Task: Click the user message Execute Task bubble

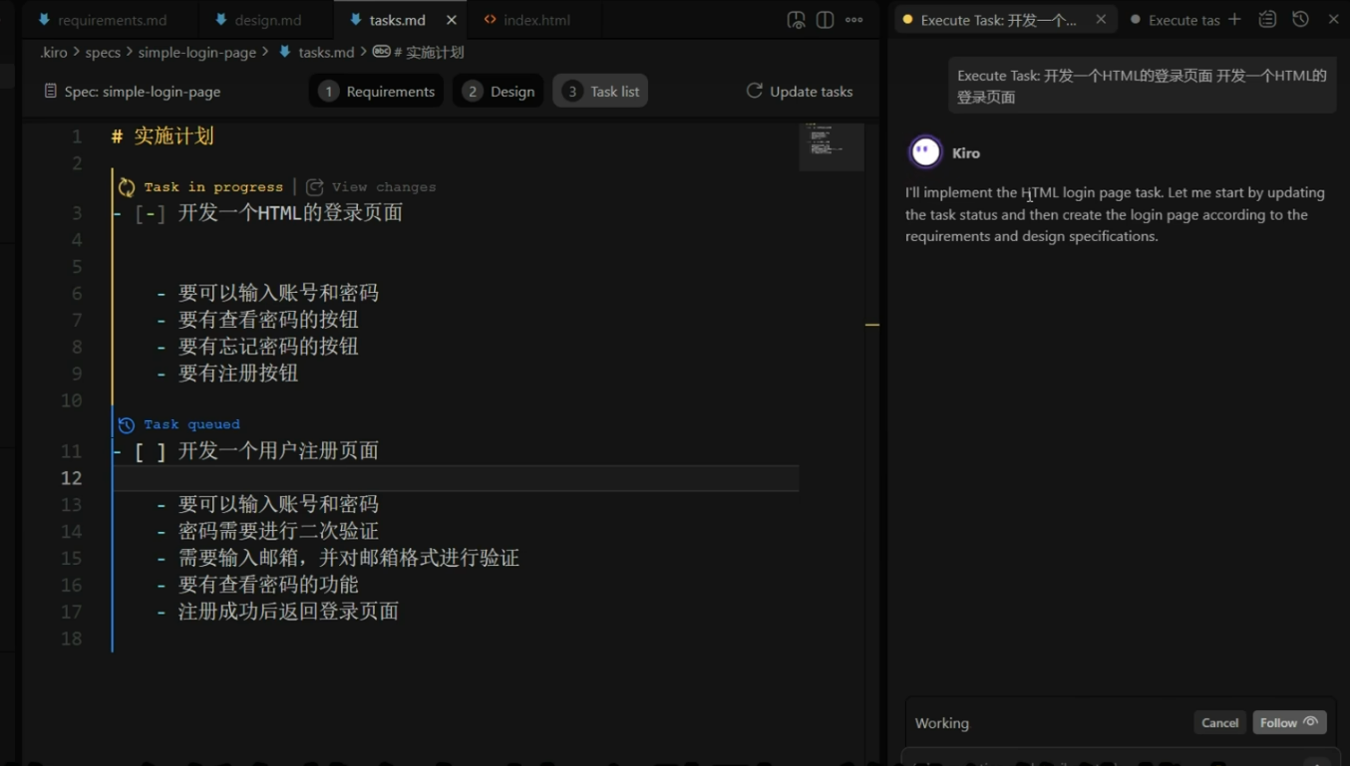Action: coord(1143,86)
